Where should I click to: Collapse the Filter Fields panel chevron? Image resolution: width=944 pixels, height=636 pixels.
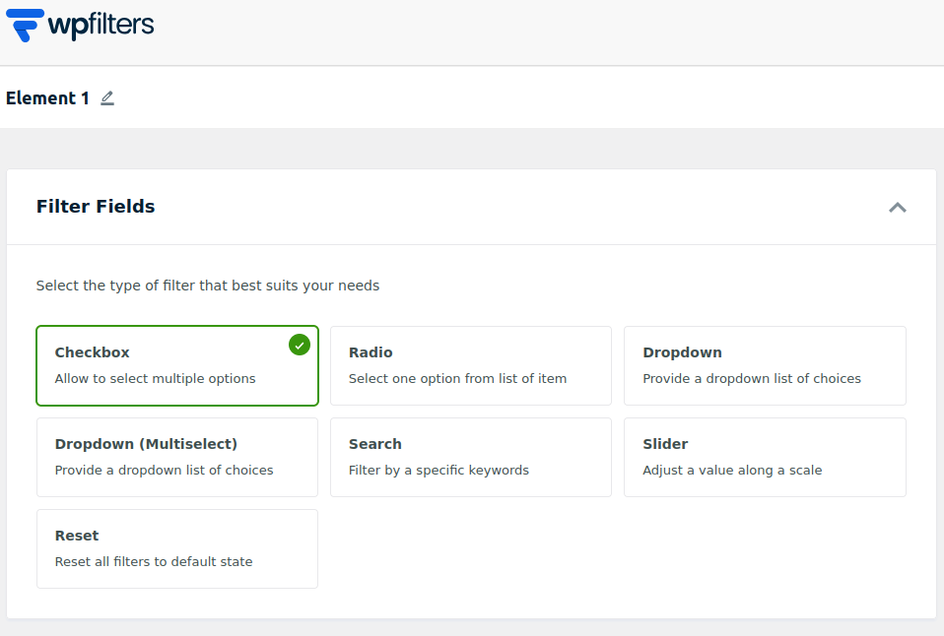coord(897,207)
